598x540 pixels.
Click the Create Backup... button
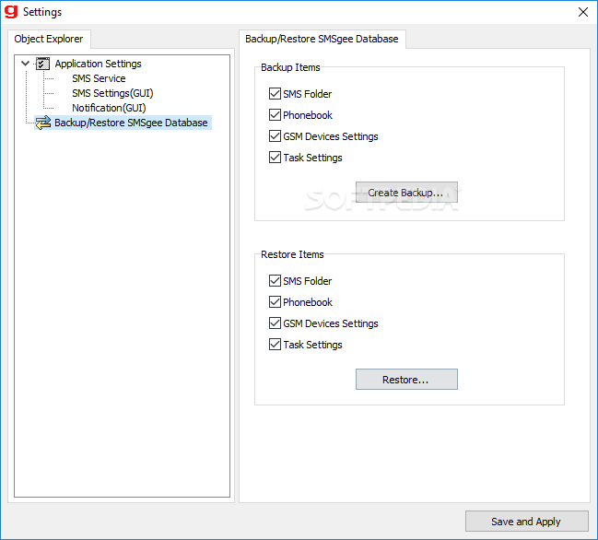406,193
